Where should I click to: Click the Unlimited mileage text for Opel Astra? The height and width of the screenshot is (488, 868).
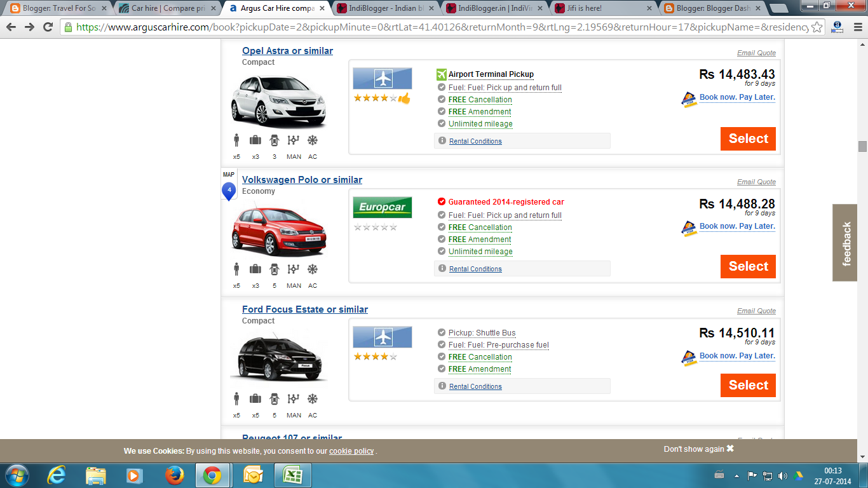point(480,124)
